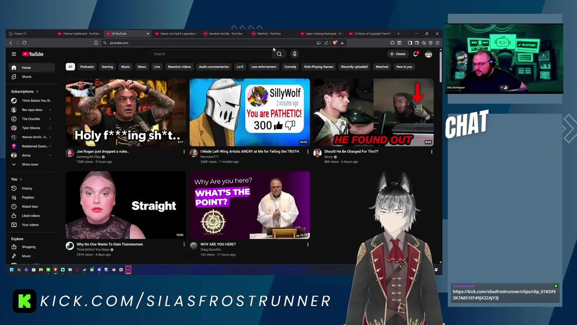577x325 pixels.
Task: Reload the page in browser
Action: click(x=24, y=43)
